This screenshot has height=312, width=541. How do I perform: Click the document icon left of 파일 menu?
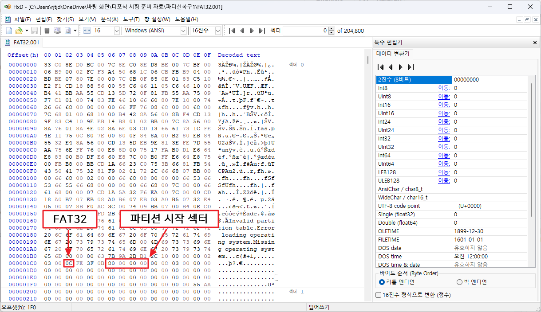(8, 19)
